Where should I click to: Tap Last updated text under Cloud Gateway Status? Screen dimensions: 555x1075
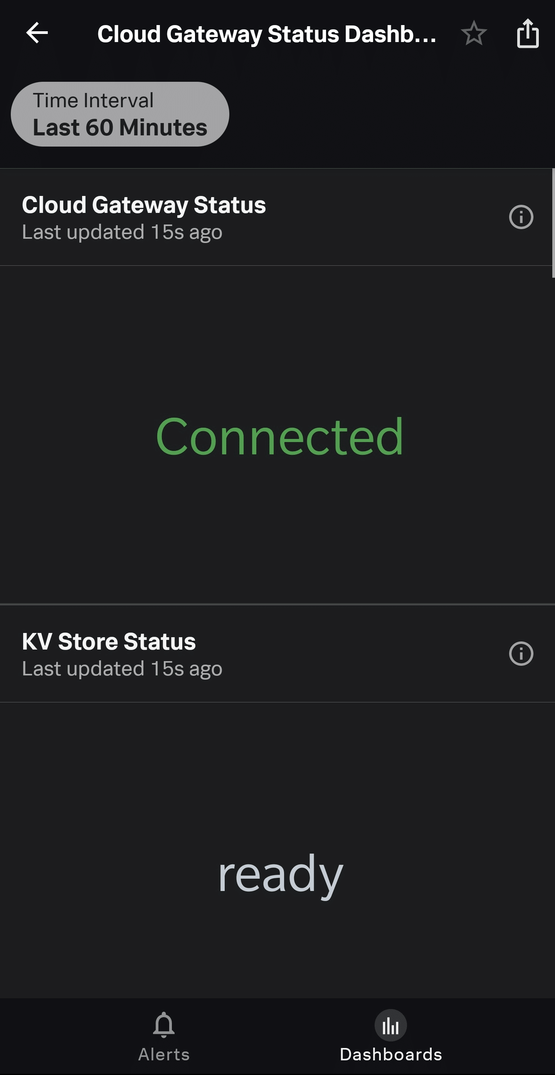122,233
